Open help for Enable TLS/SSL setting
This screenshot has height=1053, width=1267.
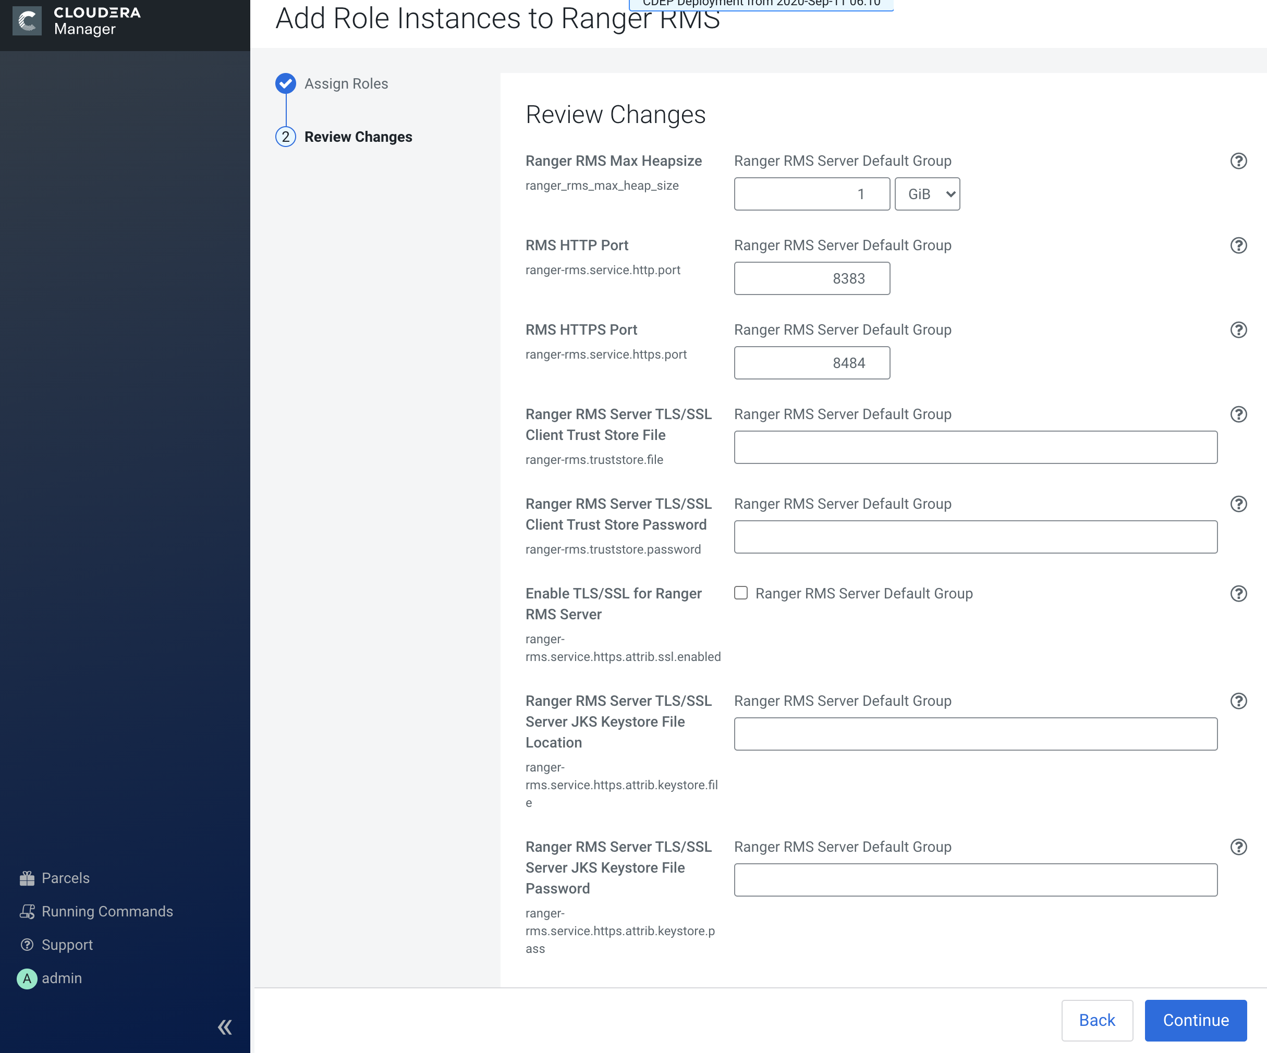tap(1238, 593)
